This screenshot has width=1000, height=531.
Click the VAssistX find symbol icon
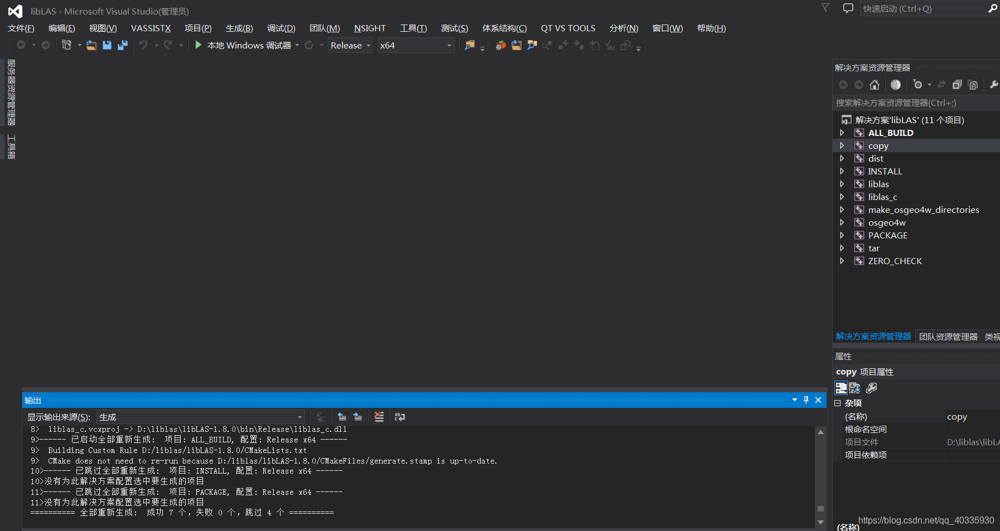point(532,45)
